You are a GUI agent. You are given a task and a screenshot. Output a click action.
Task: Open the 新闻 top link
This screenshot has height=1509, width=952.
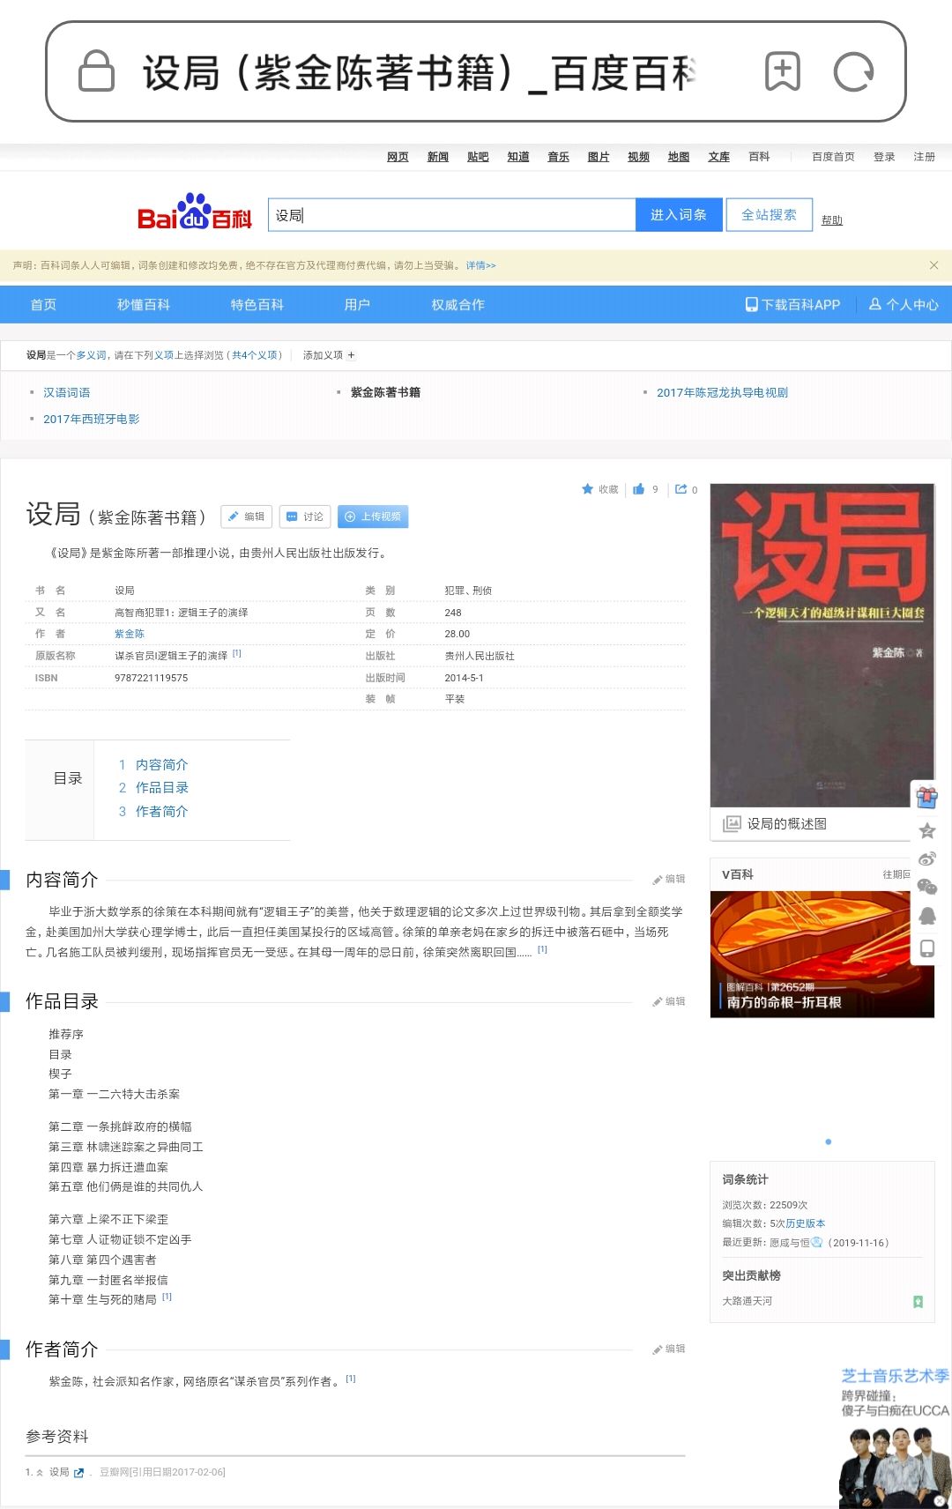pos(438,157)
